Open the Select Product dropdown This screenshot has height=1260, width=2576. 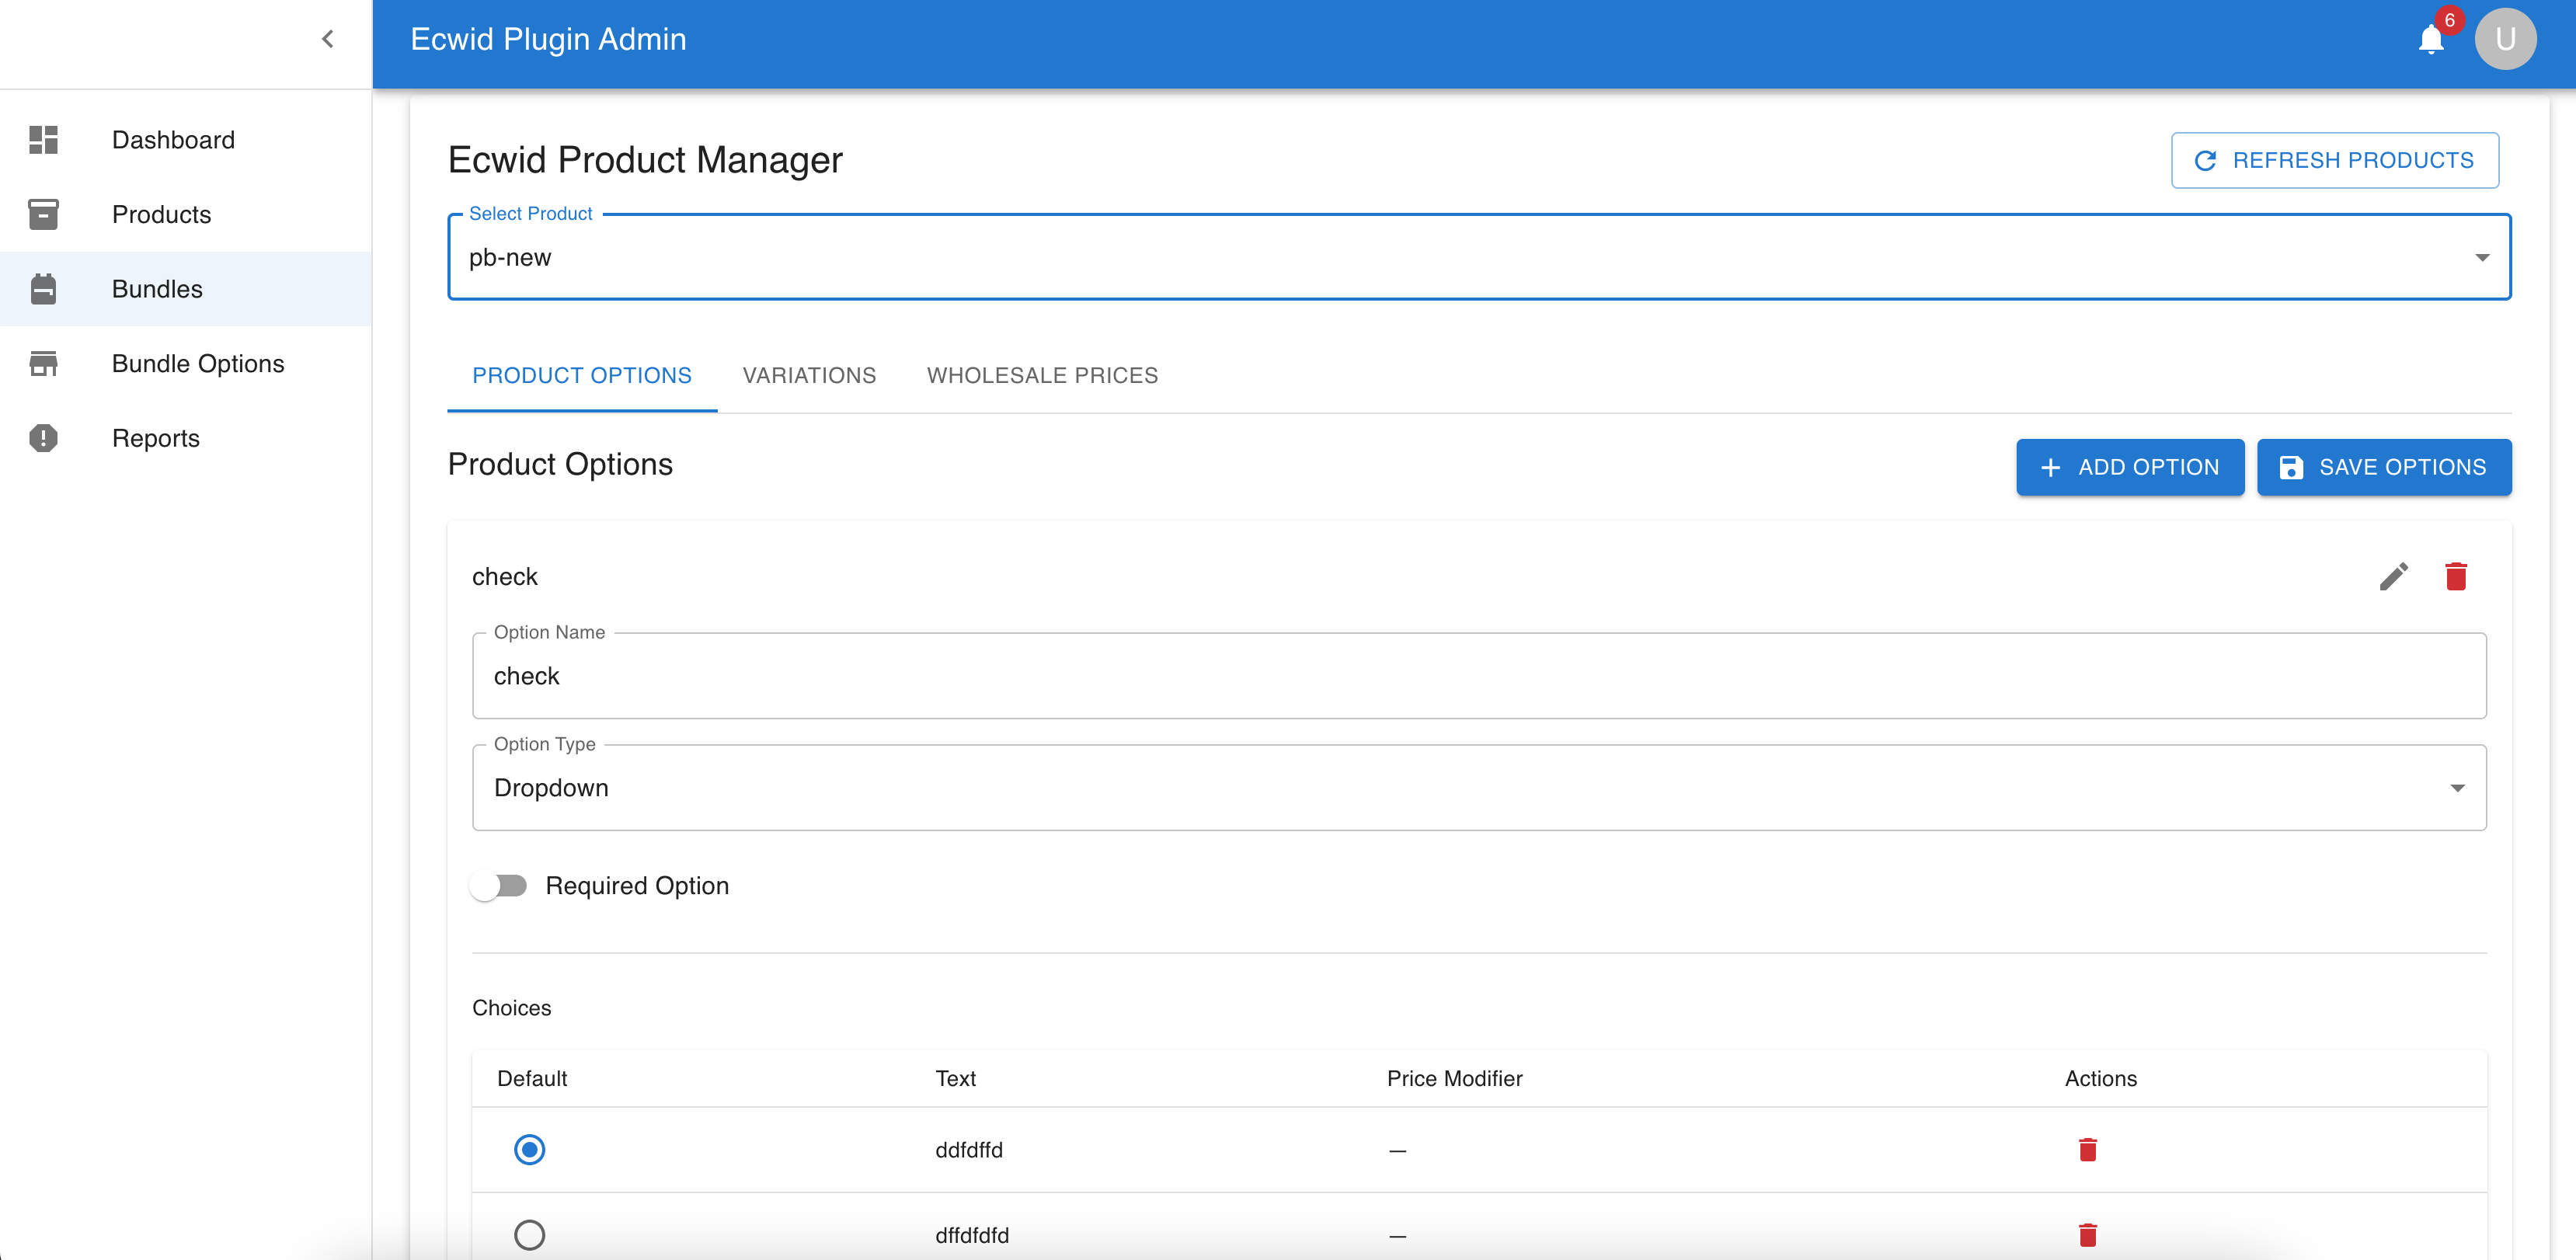click(x=1478, y=258)
